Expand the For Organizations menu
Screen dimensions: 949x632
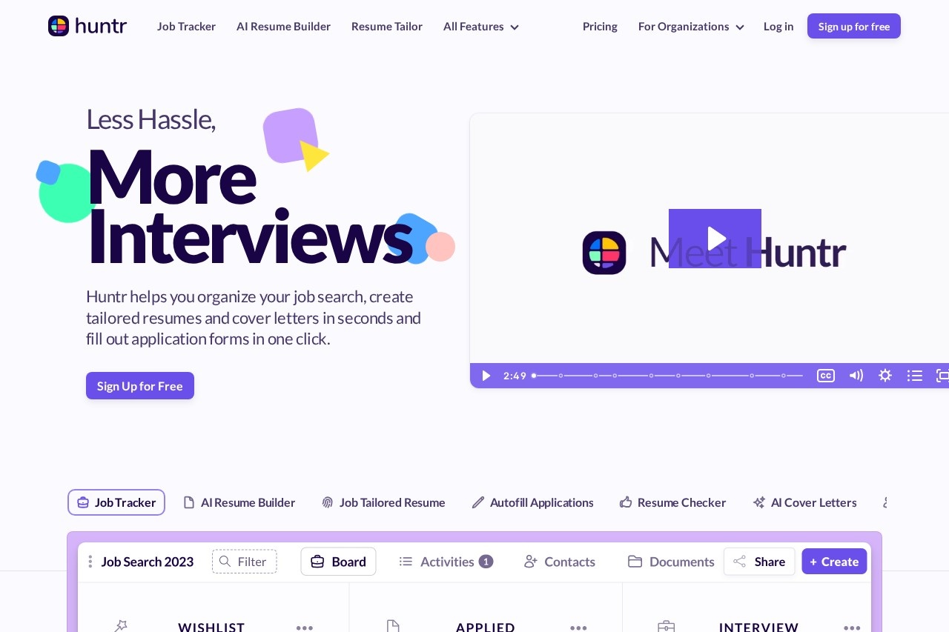click(690, 26)
